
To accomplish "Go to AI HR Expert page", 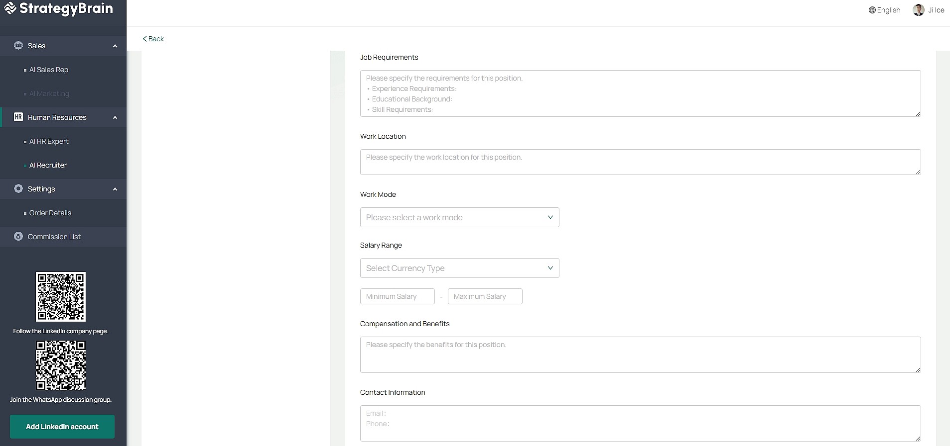I will [x=49, y=141].
